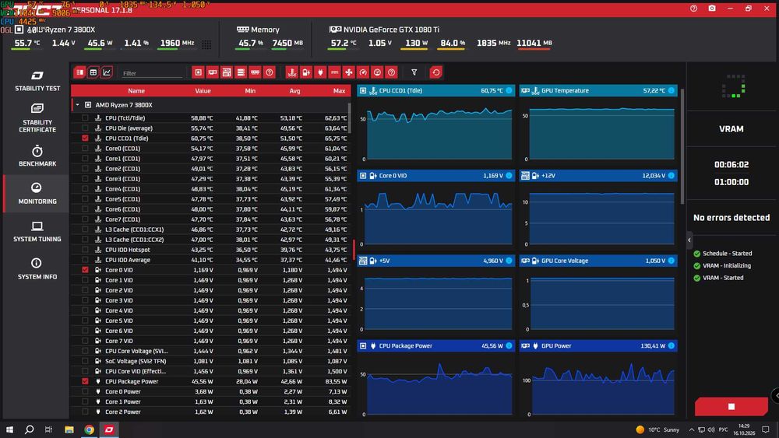This screenshot has height=438, width=779.
Task: Open the Benchmark section
Action: coord(37,156)
